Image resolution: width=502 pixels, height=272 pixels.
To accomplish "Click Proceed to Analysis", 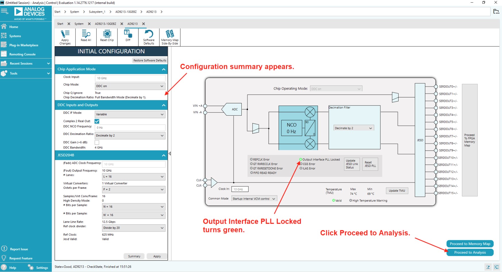I will point(470,252).
